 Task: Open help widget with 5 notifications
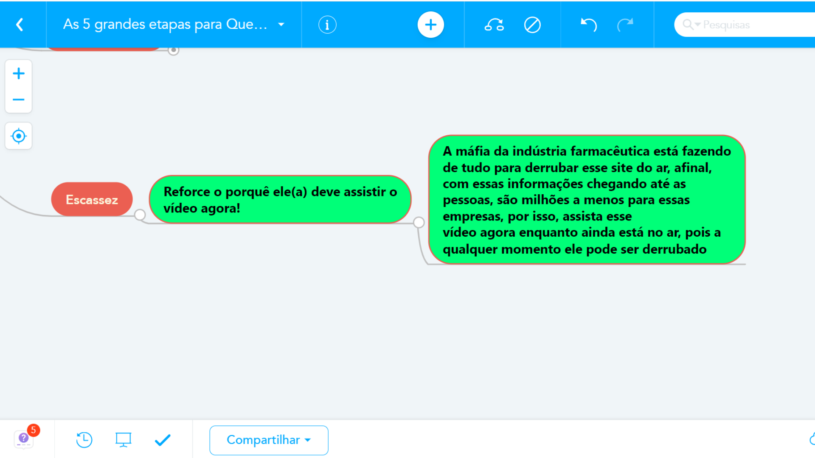24,439
